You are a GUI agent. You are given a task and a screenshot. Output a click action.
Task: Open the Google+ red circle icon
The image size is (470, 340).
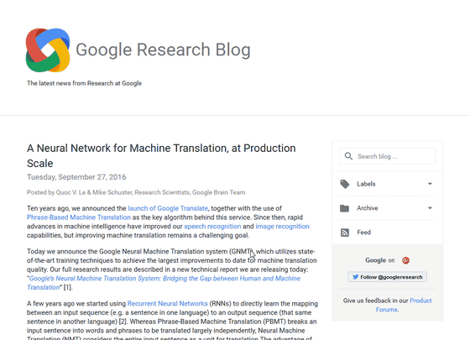click(x=406, y=260)
